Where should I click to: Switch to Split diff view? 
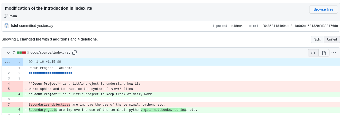pos(317,39)
